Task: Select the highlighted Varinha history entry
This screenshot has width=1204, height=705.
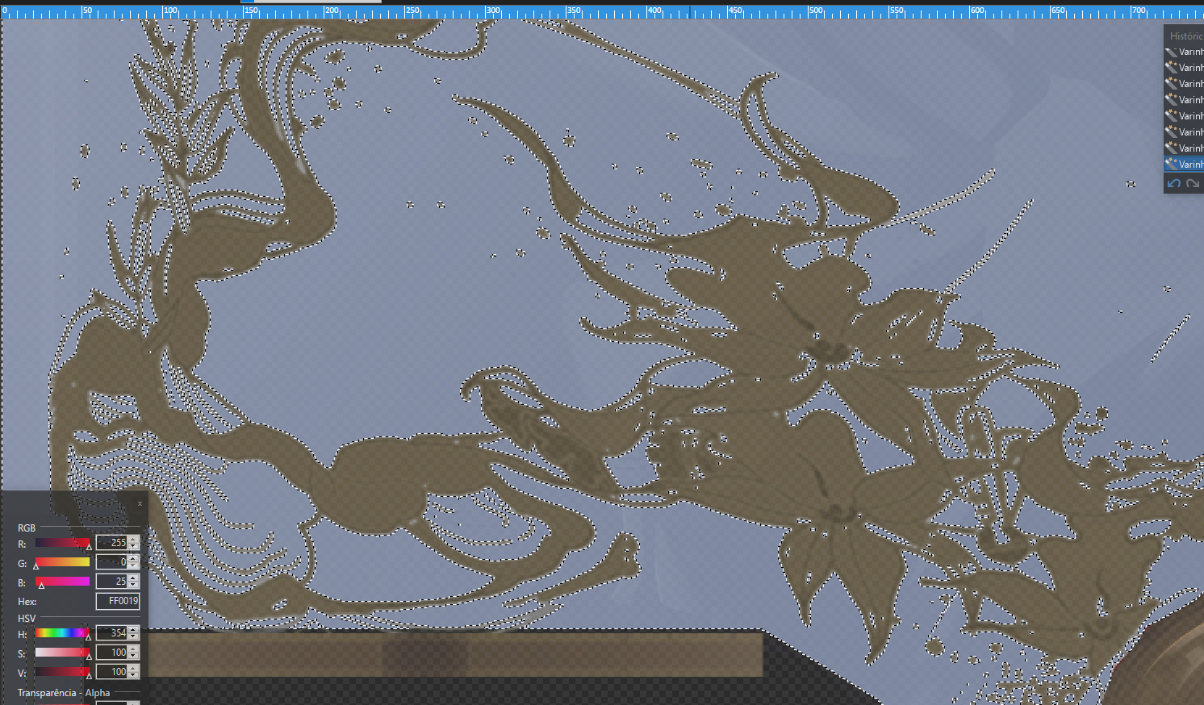Action: 1184,164
